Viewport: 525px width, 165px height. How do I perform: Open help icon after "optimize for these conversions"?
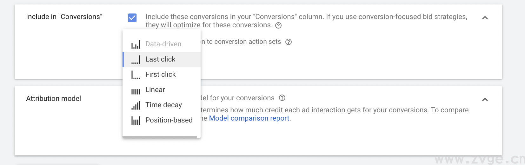[278, 25]
